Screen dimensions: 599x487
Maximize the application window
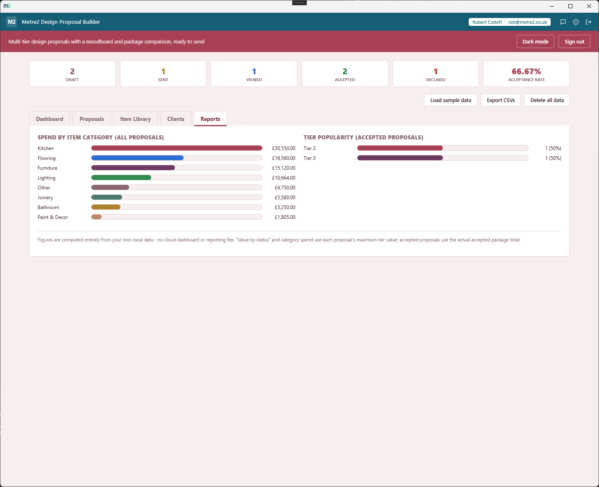(x=570, y=6)
